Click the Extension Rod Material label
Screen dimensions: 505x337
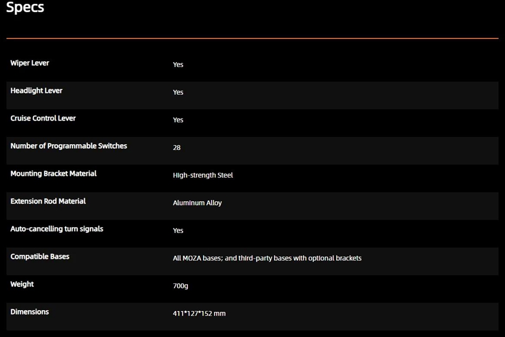coord(48,201)
